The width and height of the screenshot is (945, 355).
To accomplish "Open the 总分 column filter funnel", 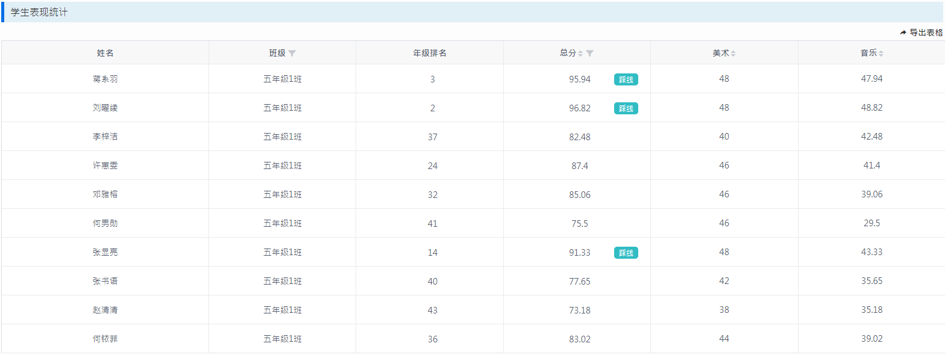I will pos(590,54).
